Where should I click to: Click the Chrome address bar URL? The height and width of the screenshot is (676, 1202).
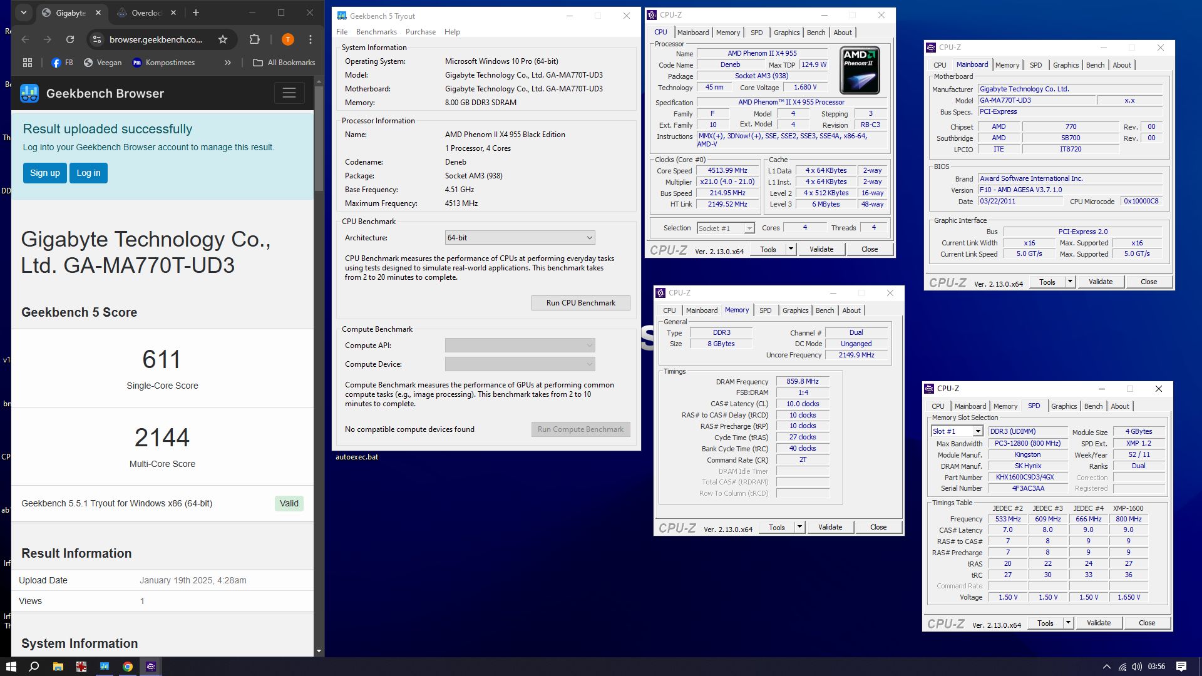[156, 39]
